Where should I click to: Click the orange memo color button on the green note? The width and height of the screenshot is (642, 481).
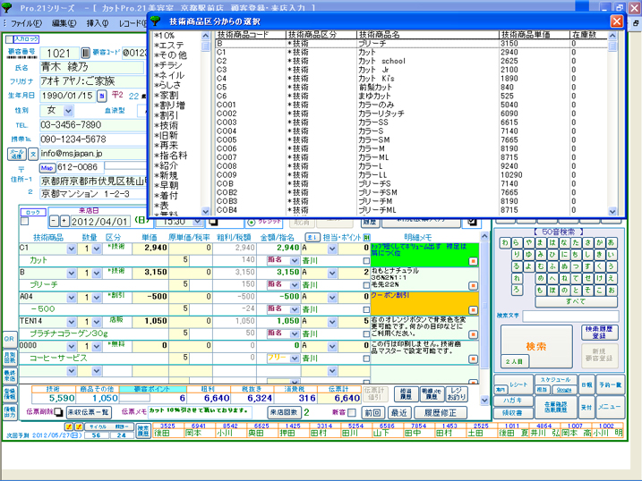(x=474, y=260)
